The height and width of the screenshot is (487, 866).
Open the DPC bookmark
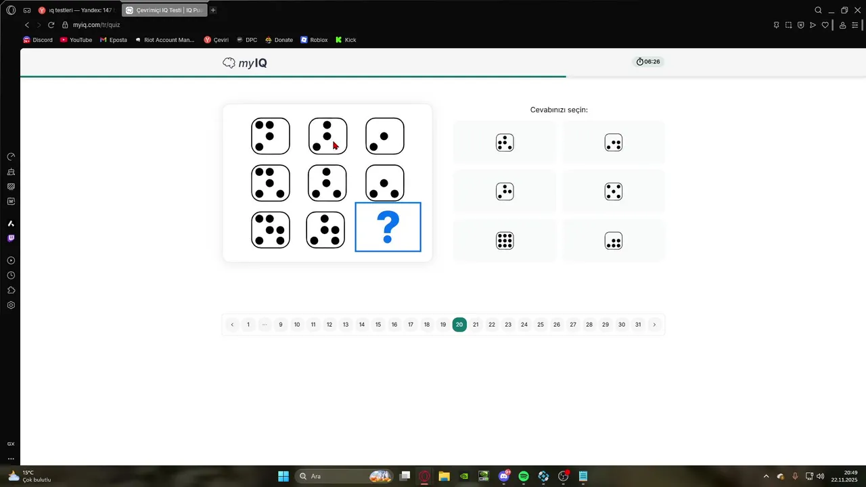point(246,40)
